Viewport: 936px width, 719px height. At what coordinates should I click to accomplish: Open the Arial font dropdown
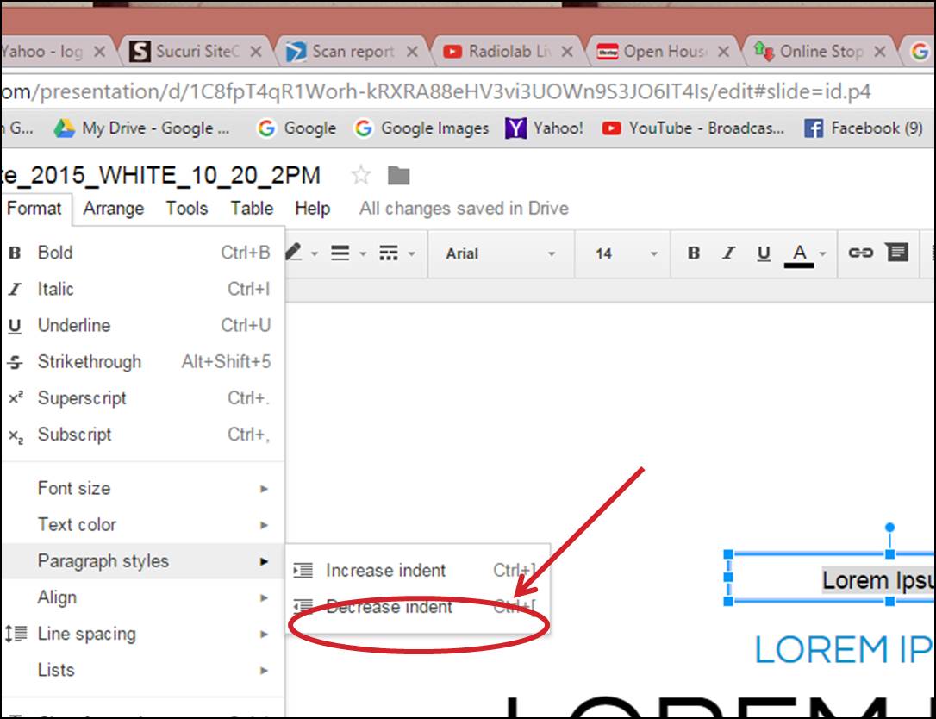pyautogui.click(x=500, y=253)
